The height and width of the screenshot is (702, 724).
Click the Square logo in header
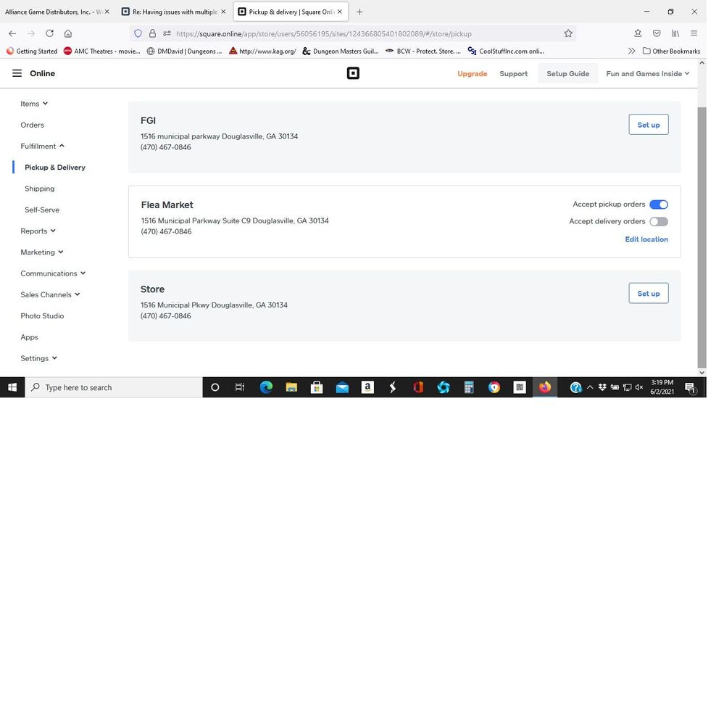click(353, 73)
